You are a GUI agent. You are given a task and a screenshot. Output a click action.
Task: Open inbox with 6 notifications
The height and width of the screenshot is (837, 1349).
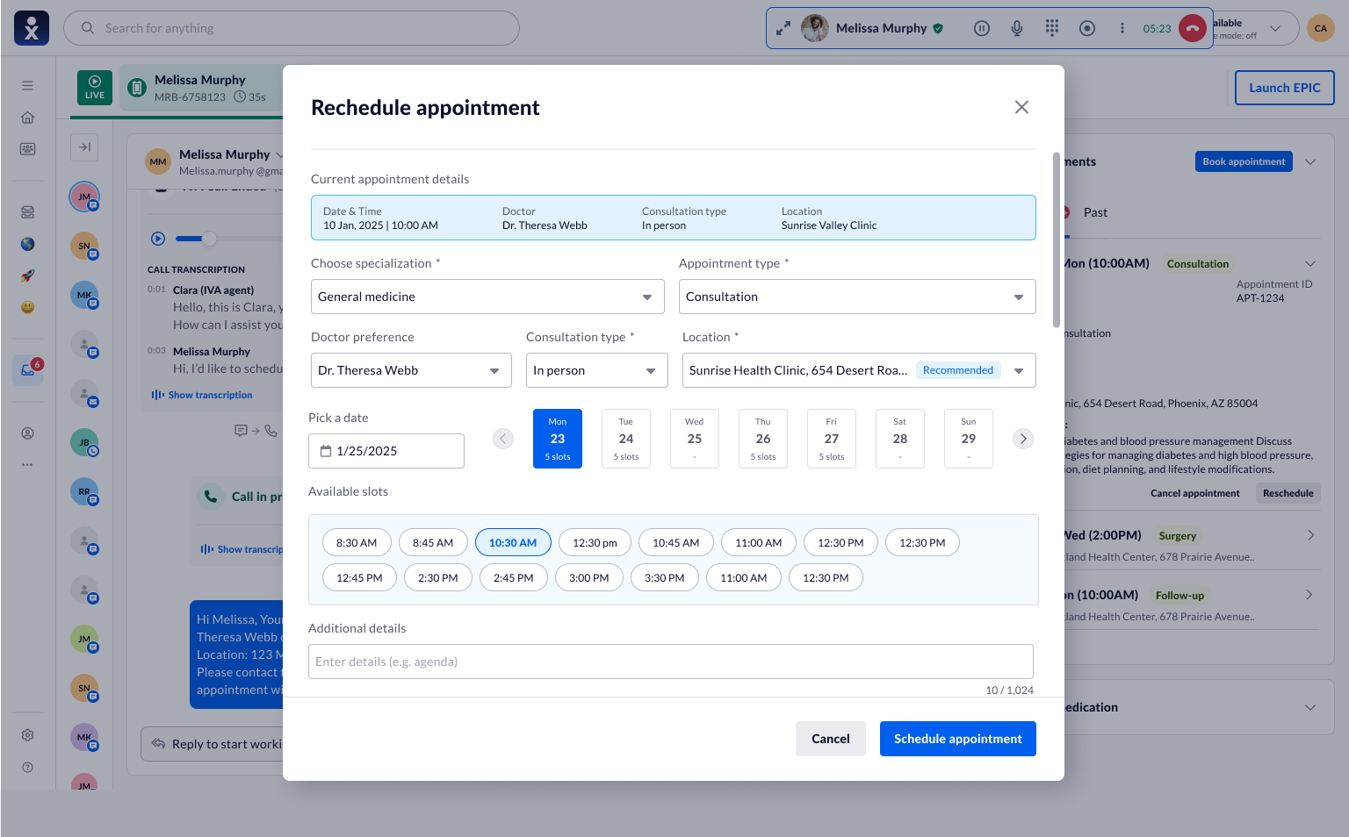point(28,370)
